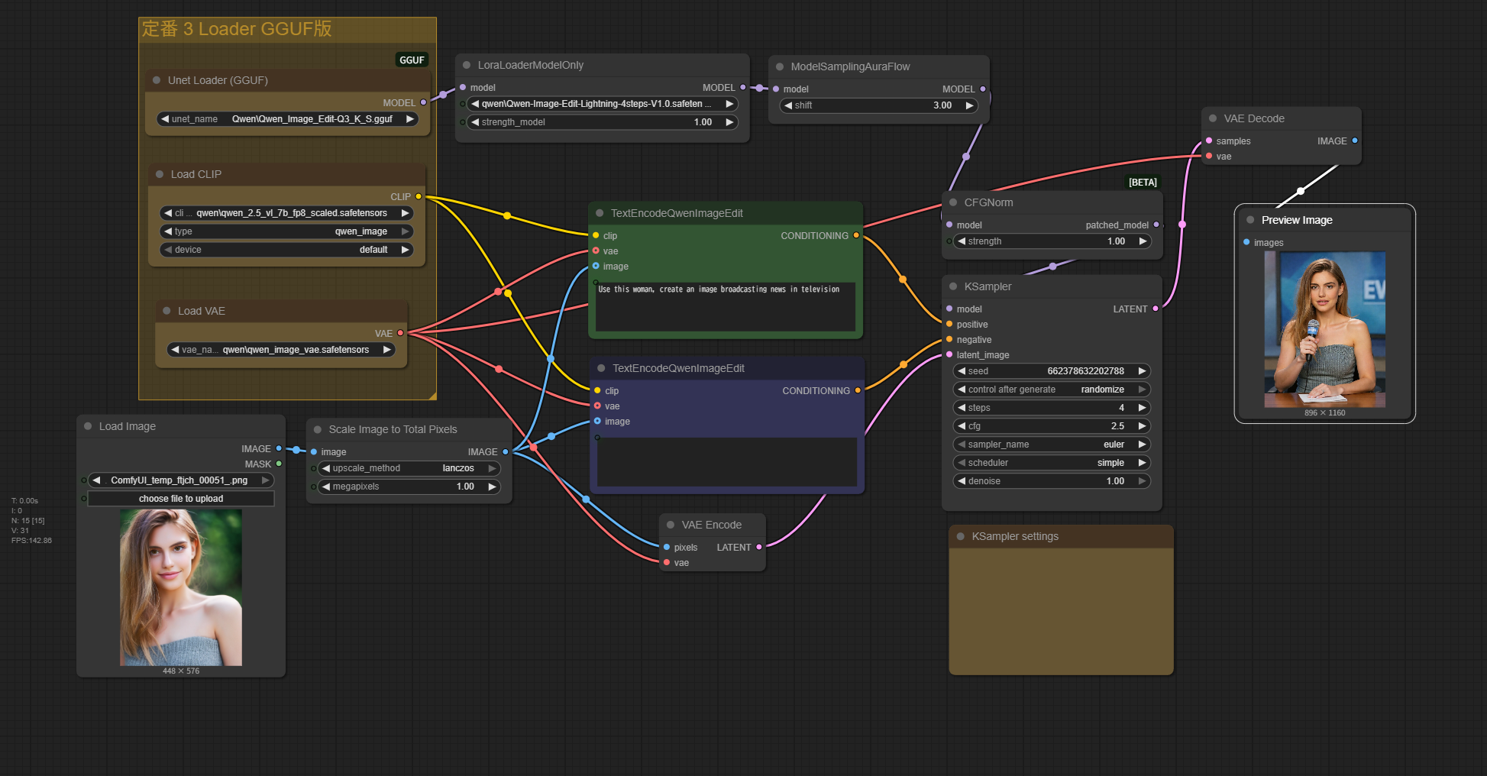
Task: Open the sampler_name dropdown showing euler
Action: click(x=1052, y=445)
